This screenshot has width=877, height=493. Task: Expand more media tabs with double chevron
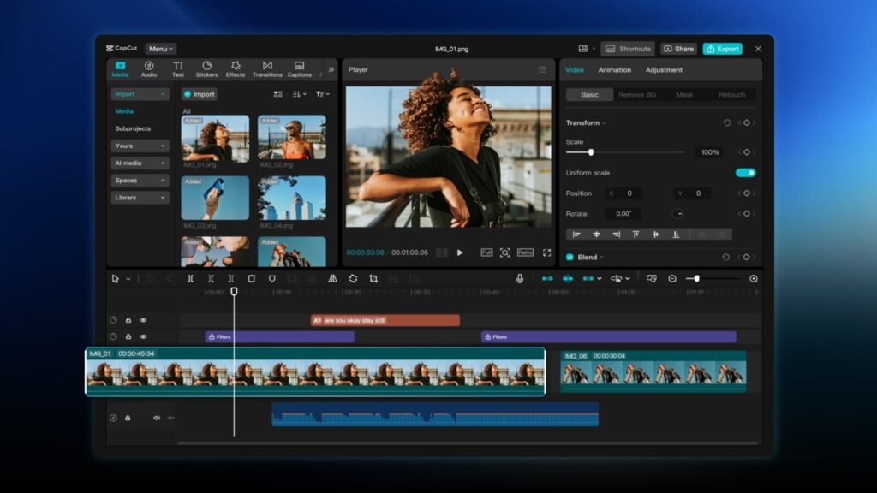331,69
